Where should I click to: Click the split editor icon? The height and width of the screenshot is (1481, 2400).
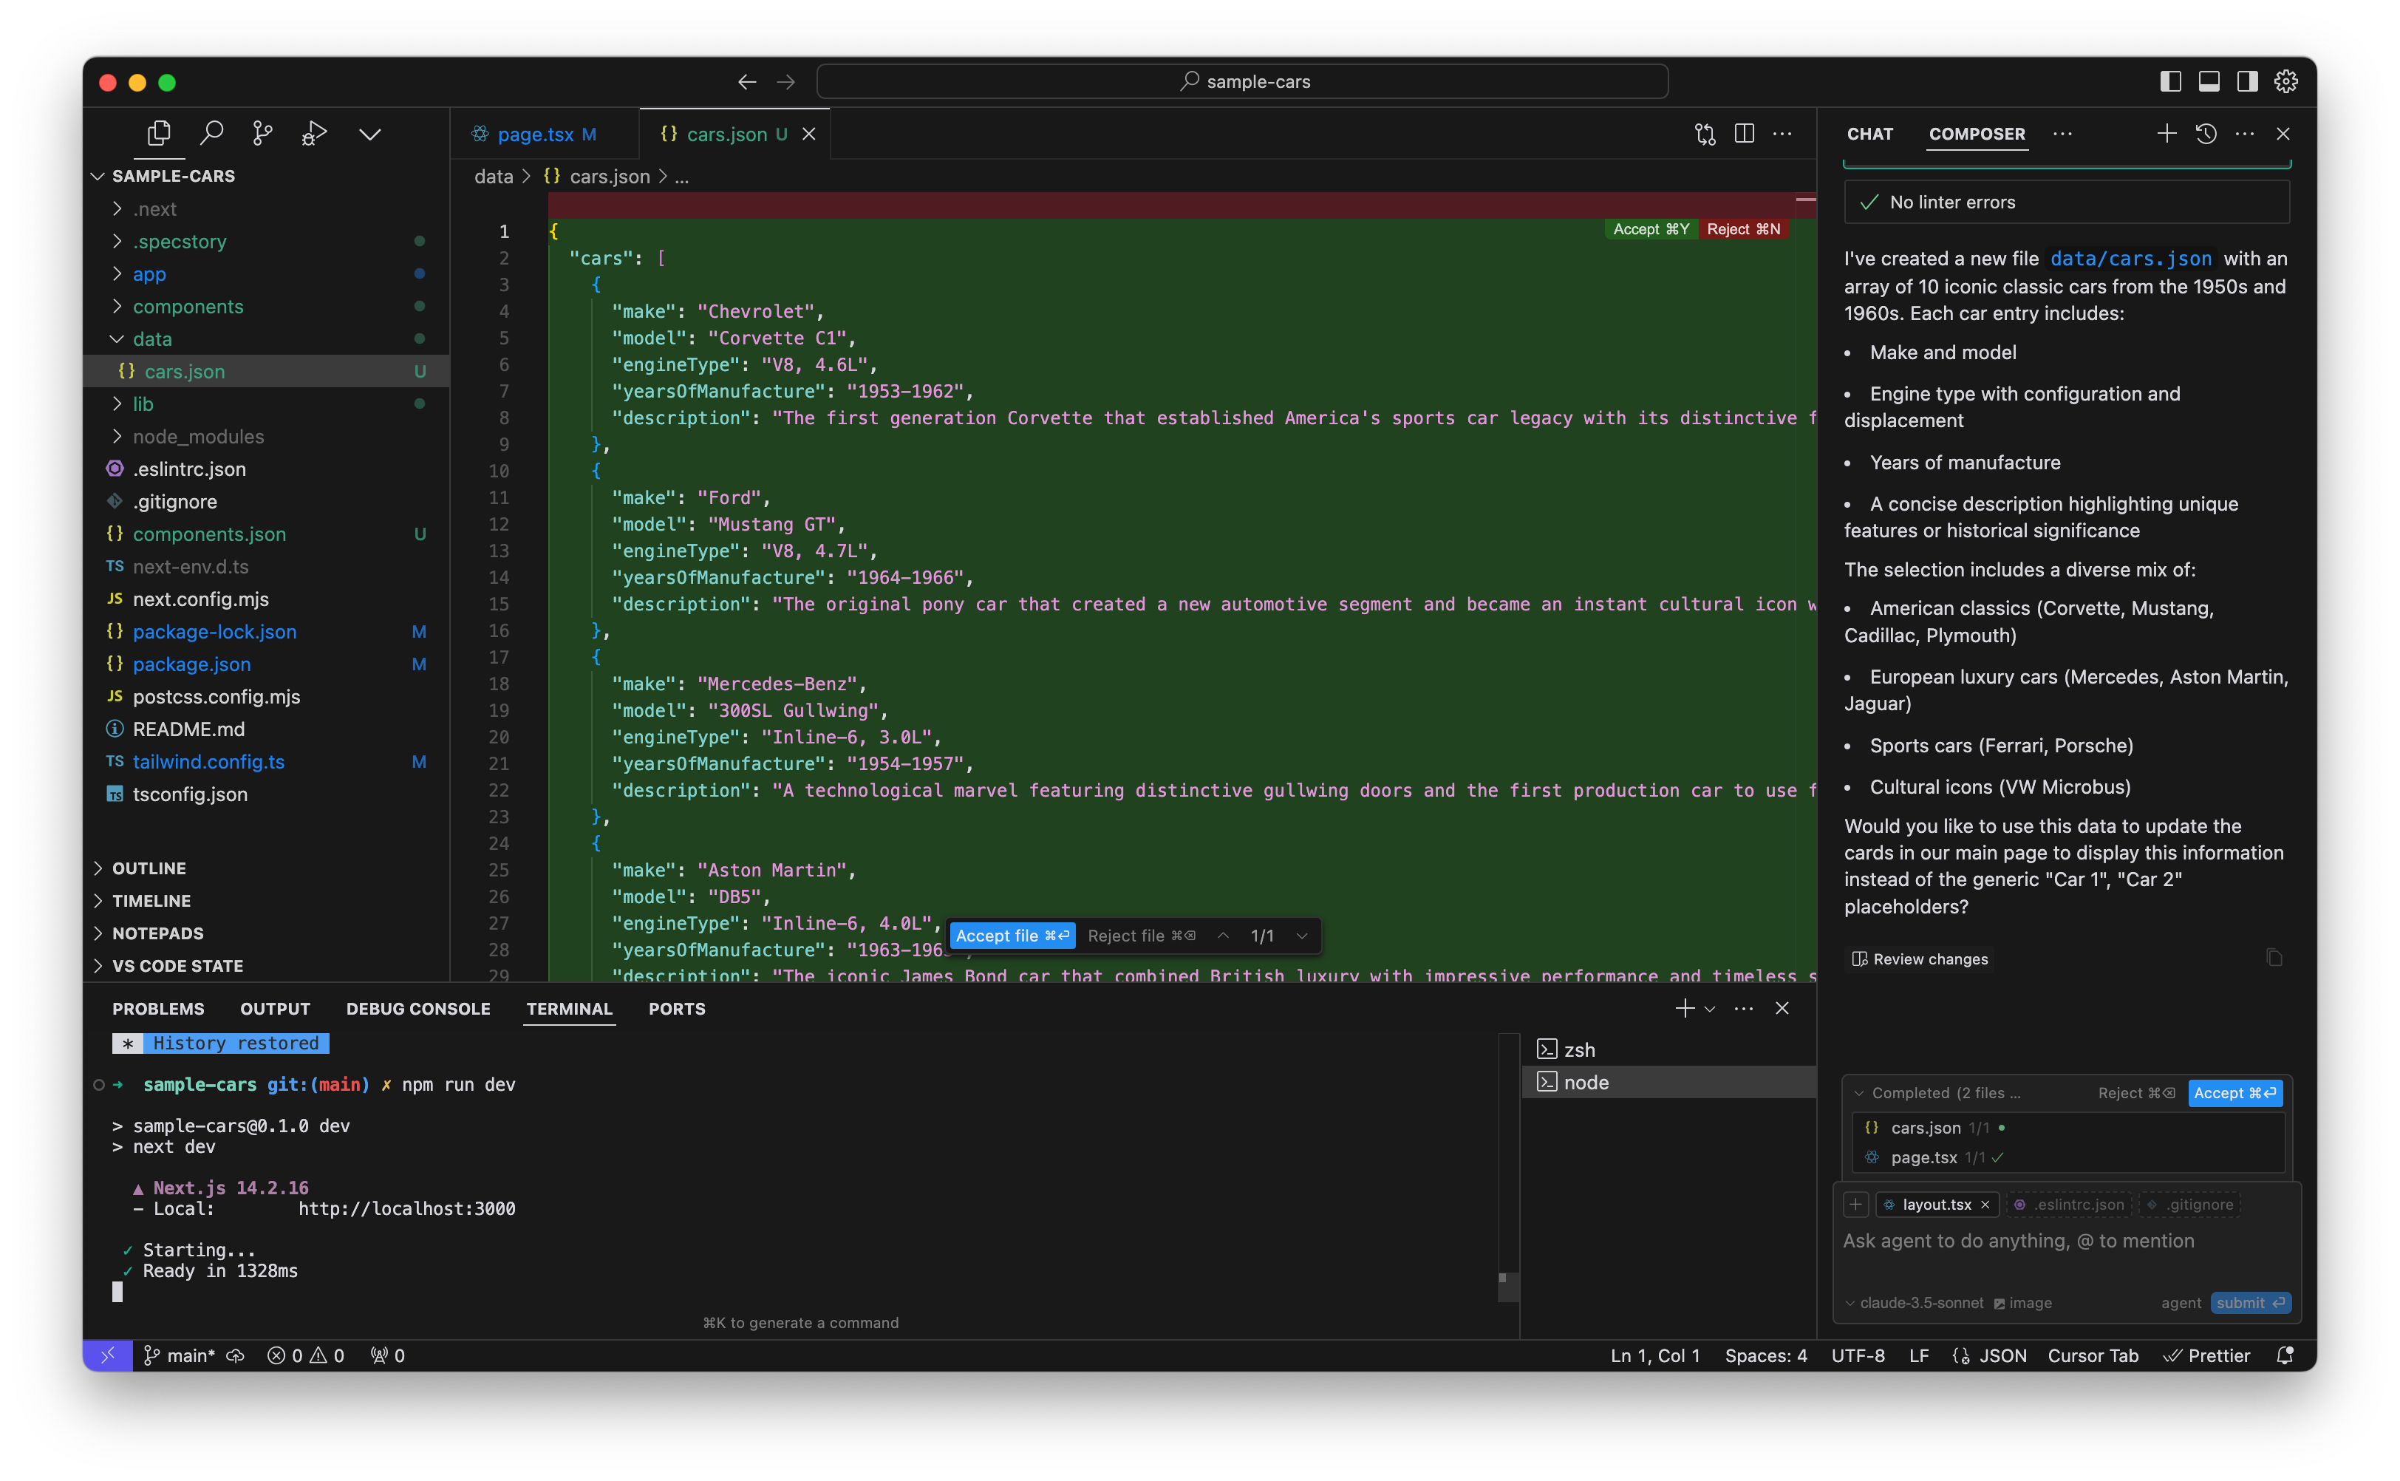1743,133
